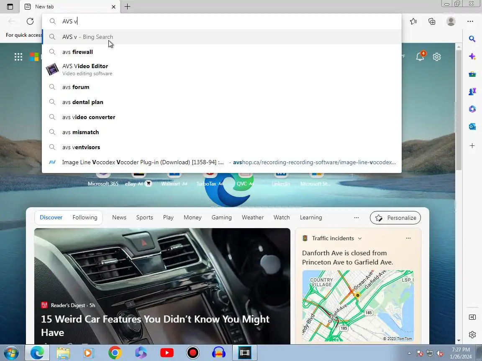Screen dimensions: 482x361
Task: Choose 'avs mismatch' suggestion
Action: coord(221,132)
